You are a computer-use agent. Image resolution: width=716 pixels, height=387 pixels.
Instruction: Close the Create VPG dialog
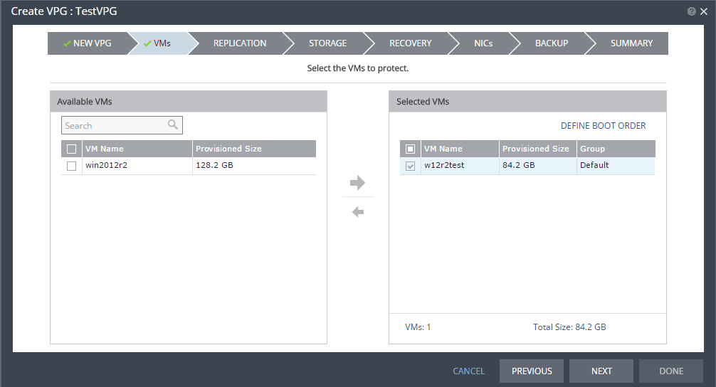tap(704, 11)
